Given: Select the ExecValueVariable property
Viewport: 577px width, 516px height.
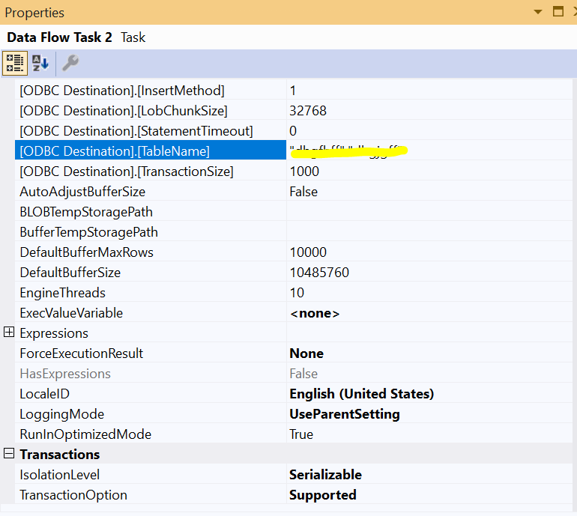Looking at the screenshot, I should tap(151, 313).
